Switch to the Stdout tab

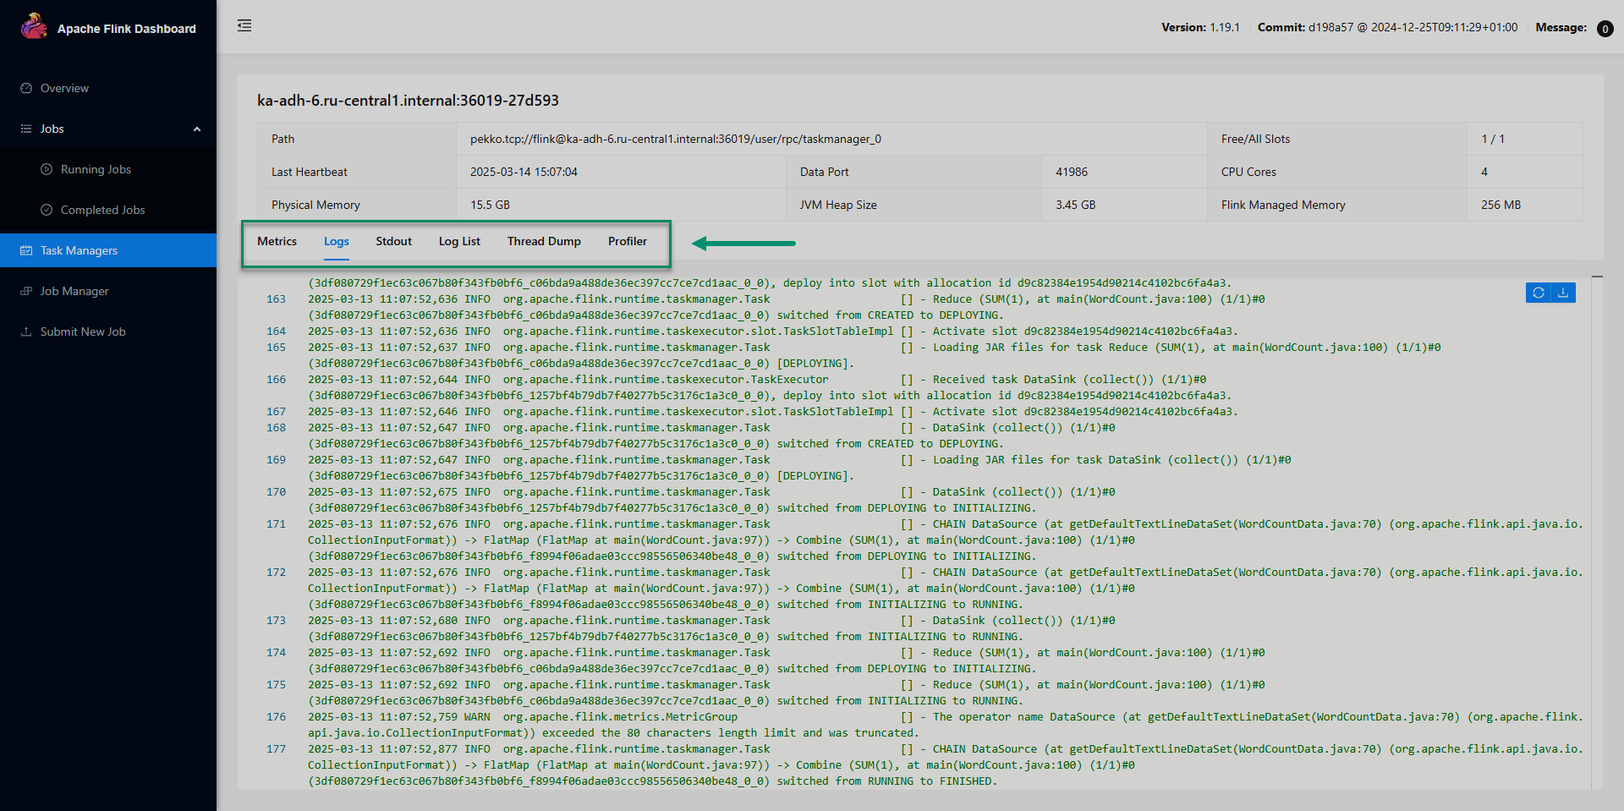[x=394, y=241]
